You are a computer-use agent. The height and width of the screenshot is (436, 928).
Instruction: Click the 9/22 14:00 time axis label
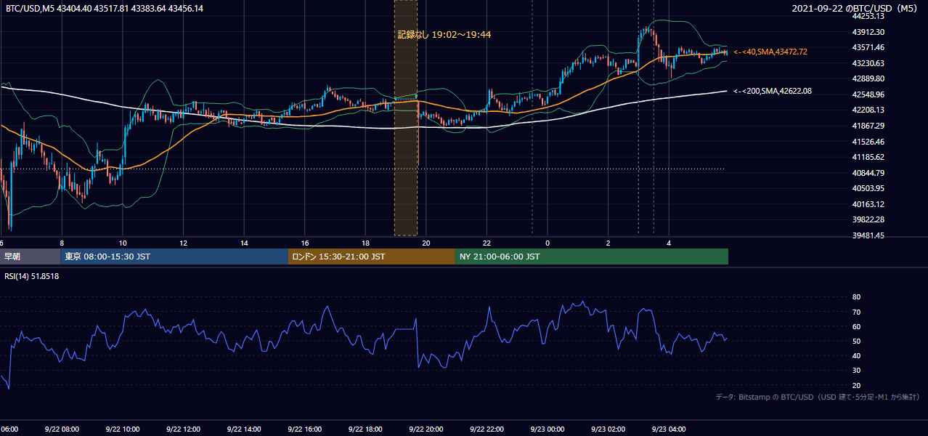click(x=243, y=429)
